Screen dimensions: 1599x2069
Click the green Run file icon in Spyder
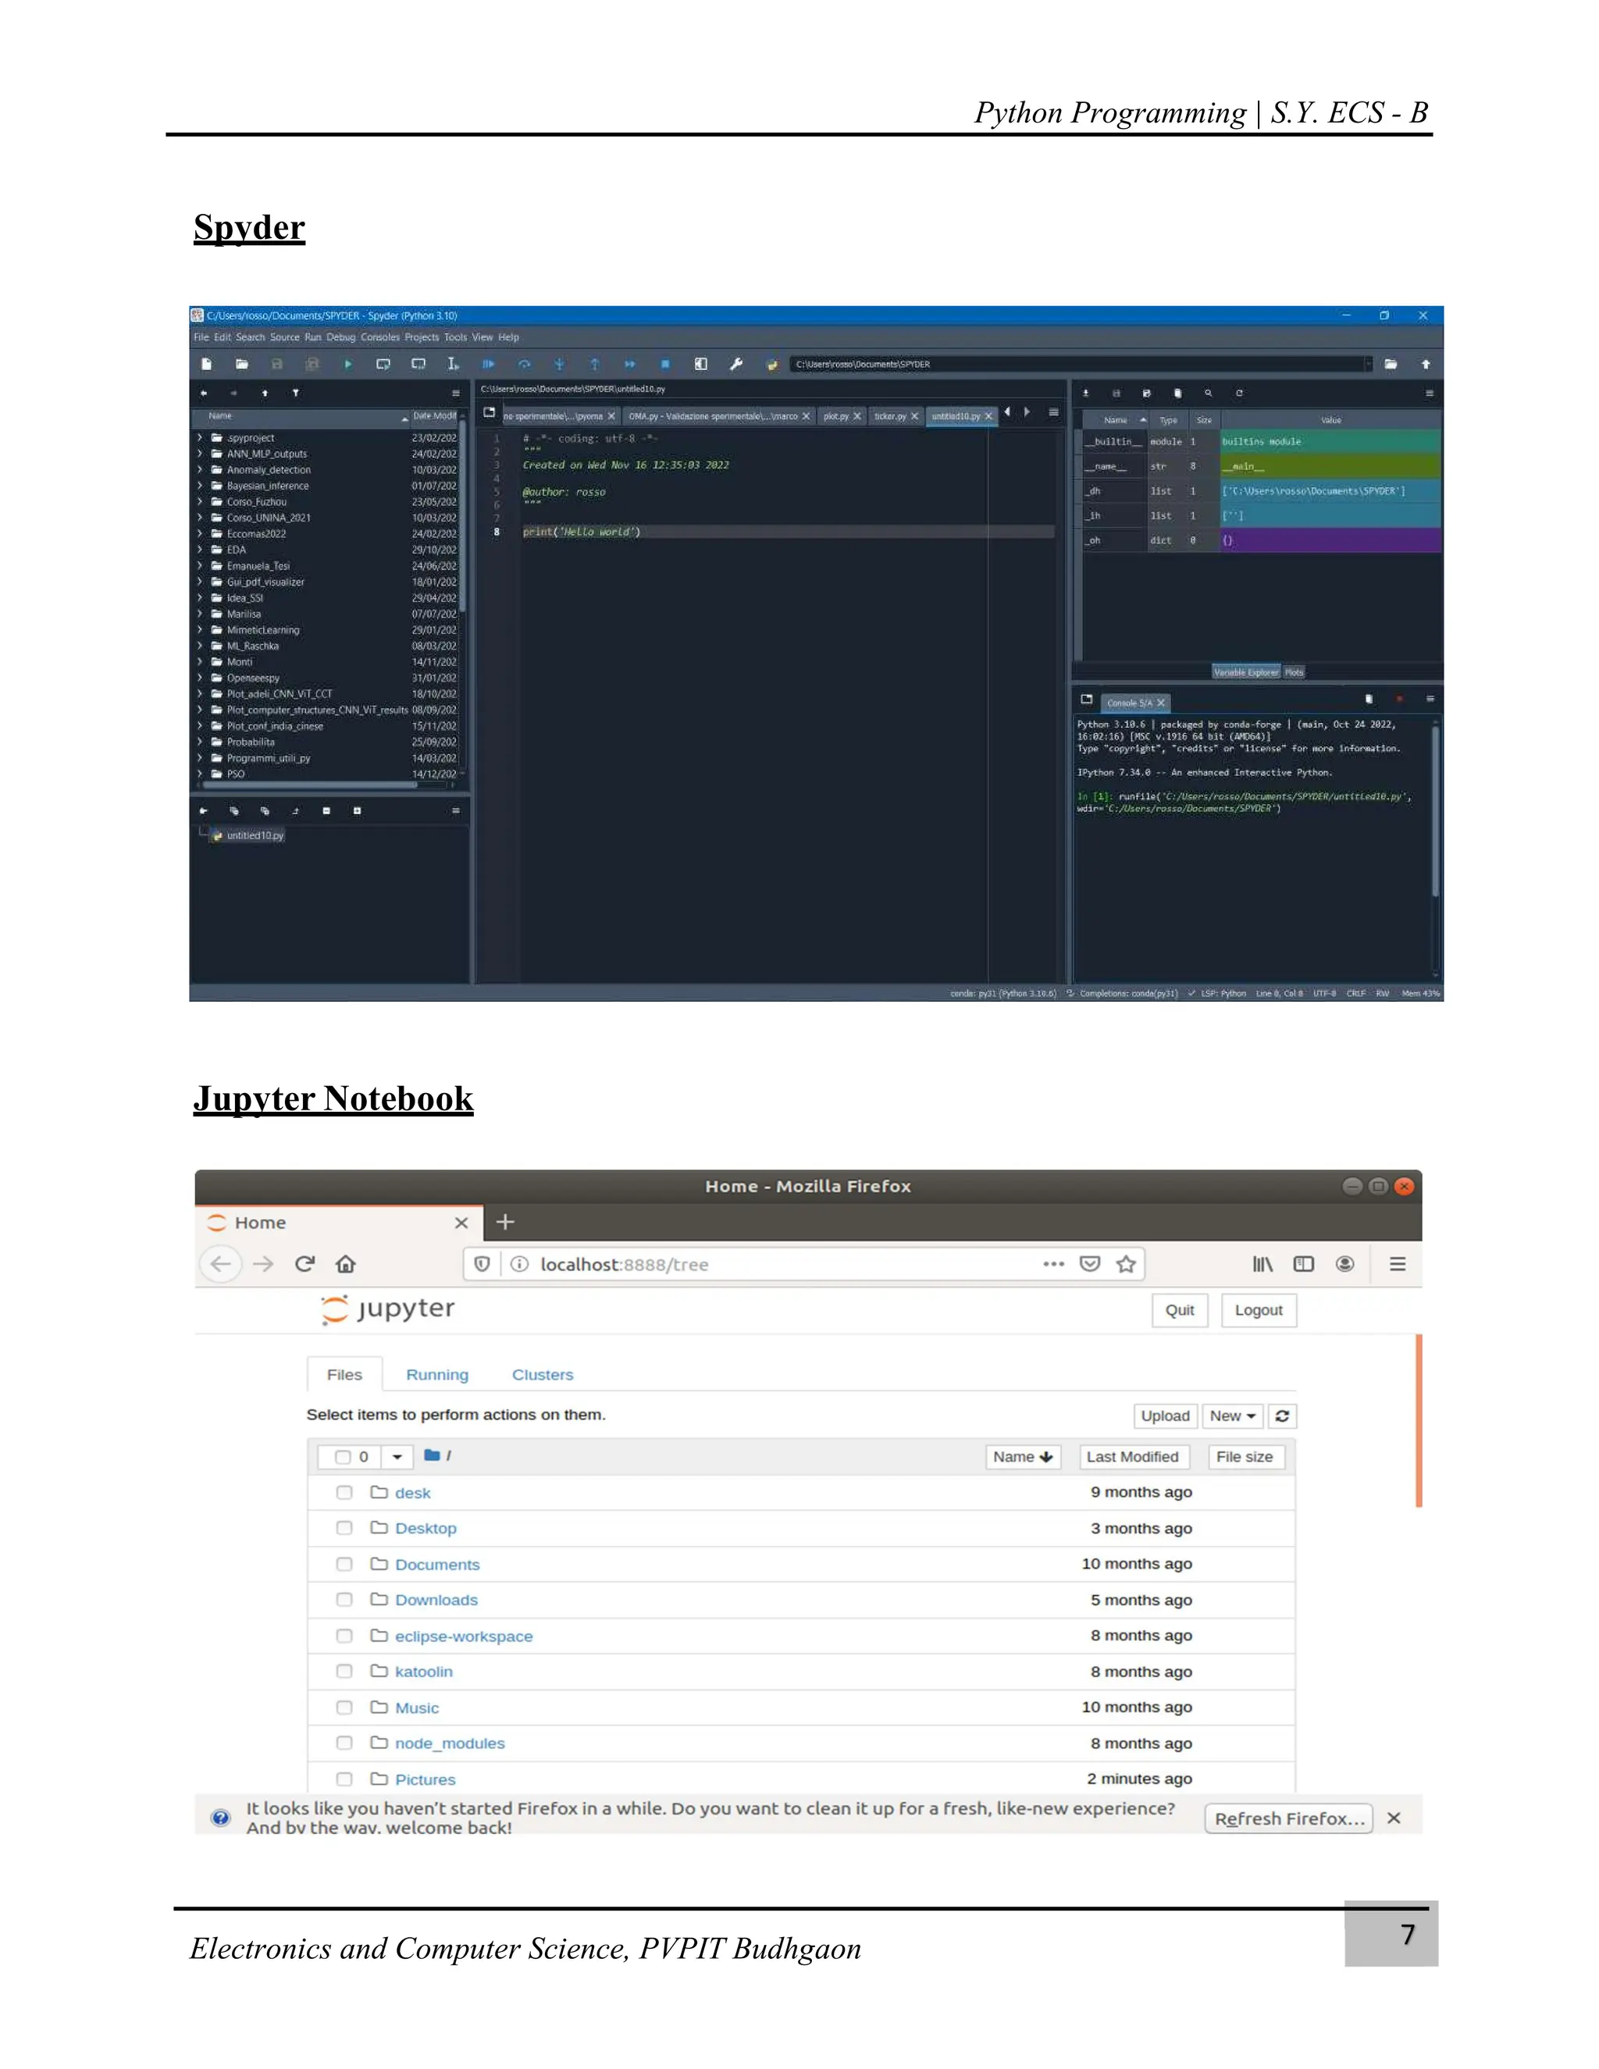(x=347, y=364)
